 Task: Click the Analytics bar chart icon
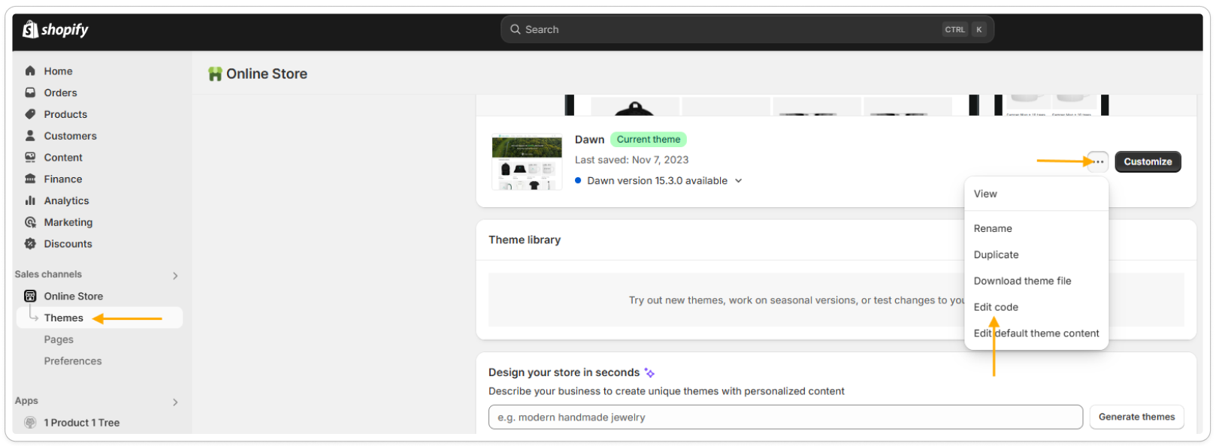point(30,200)
